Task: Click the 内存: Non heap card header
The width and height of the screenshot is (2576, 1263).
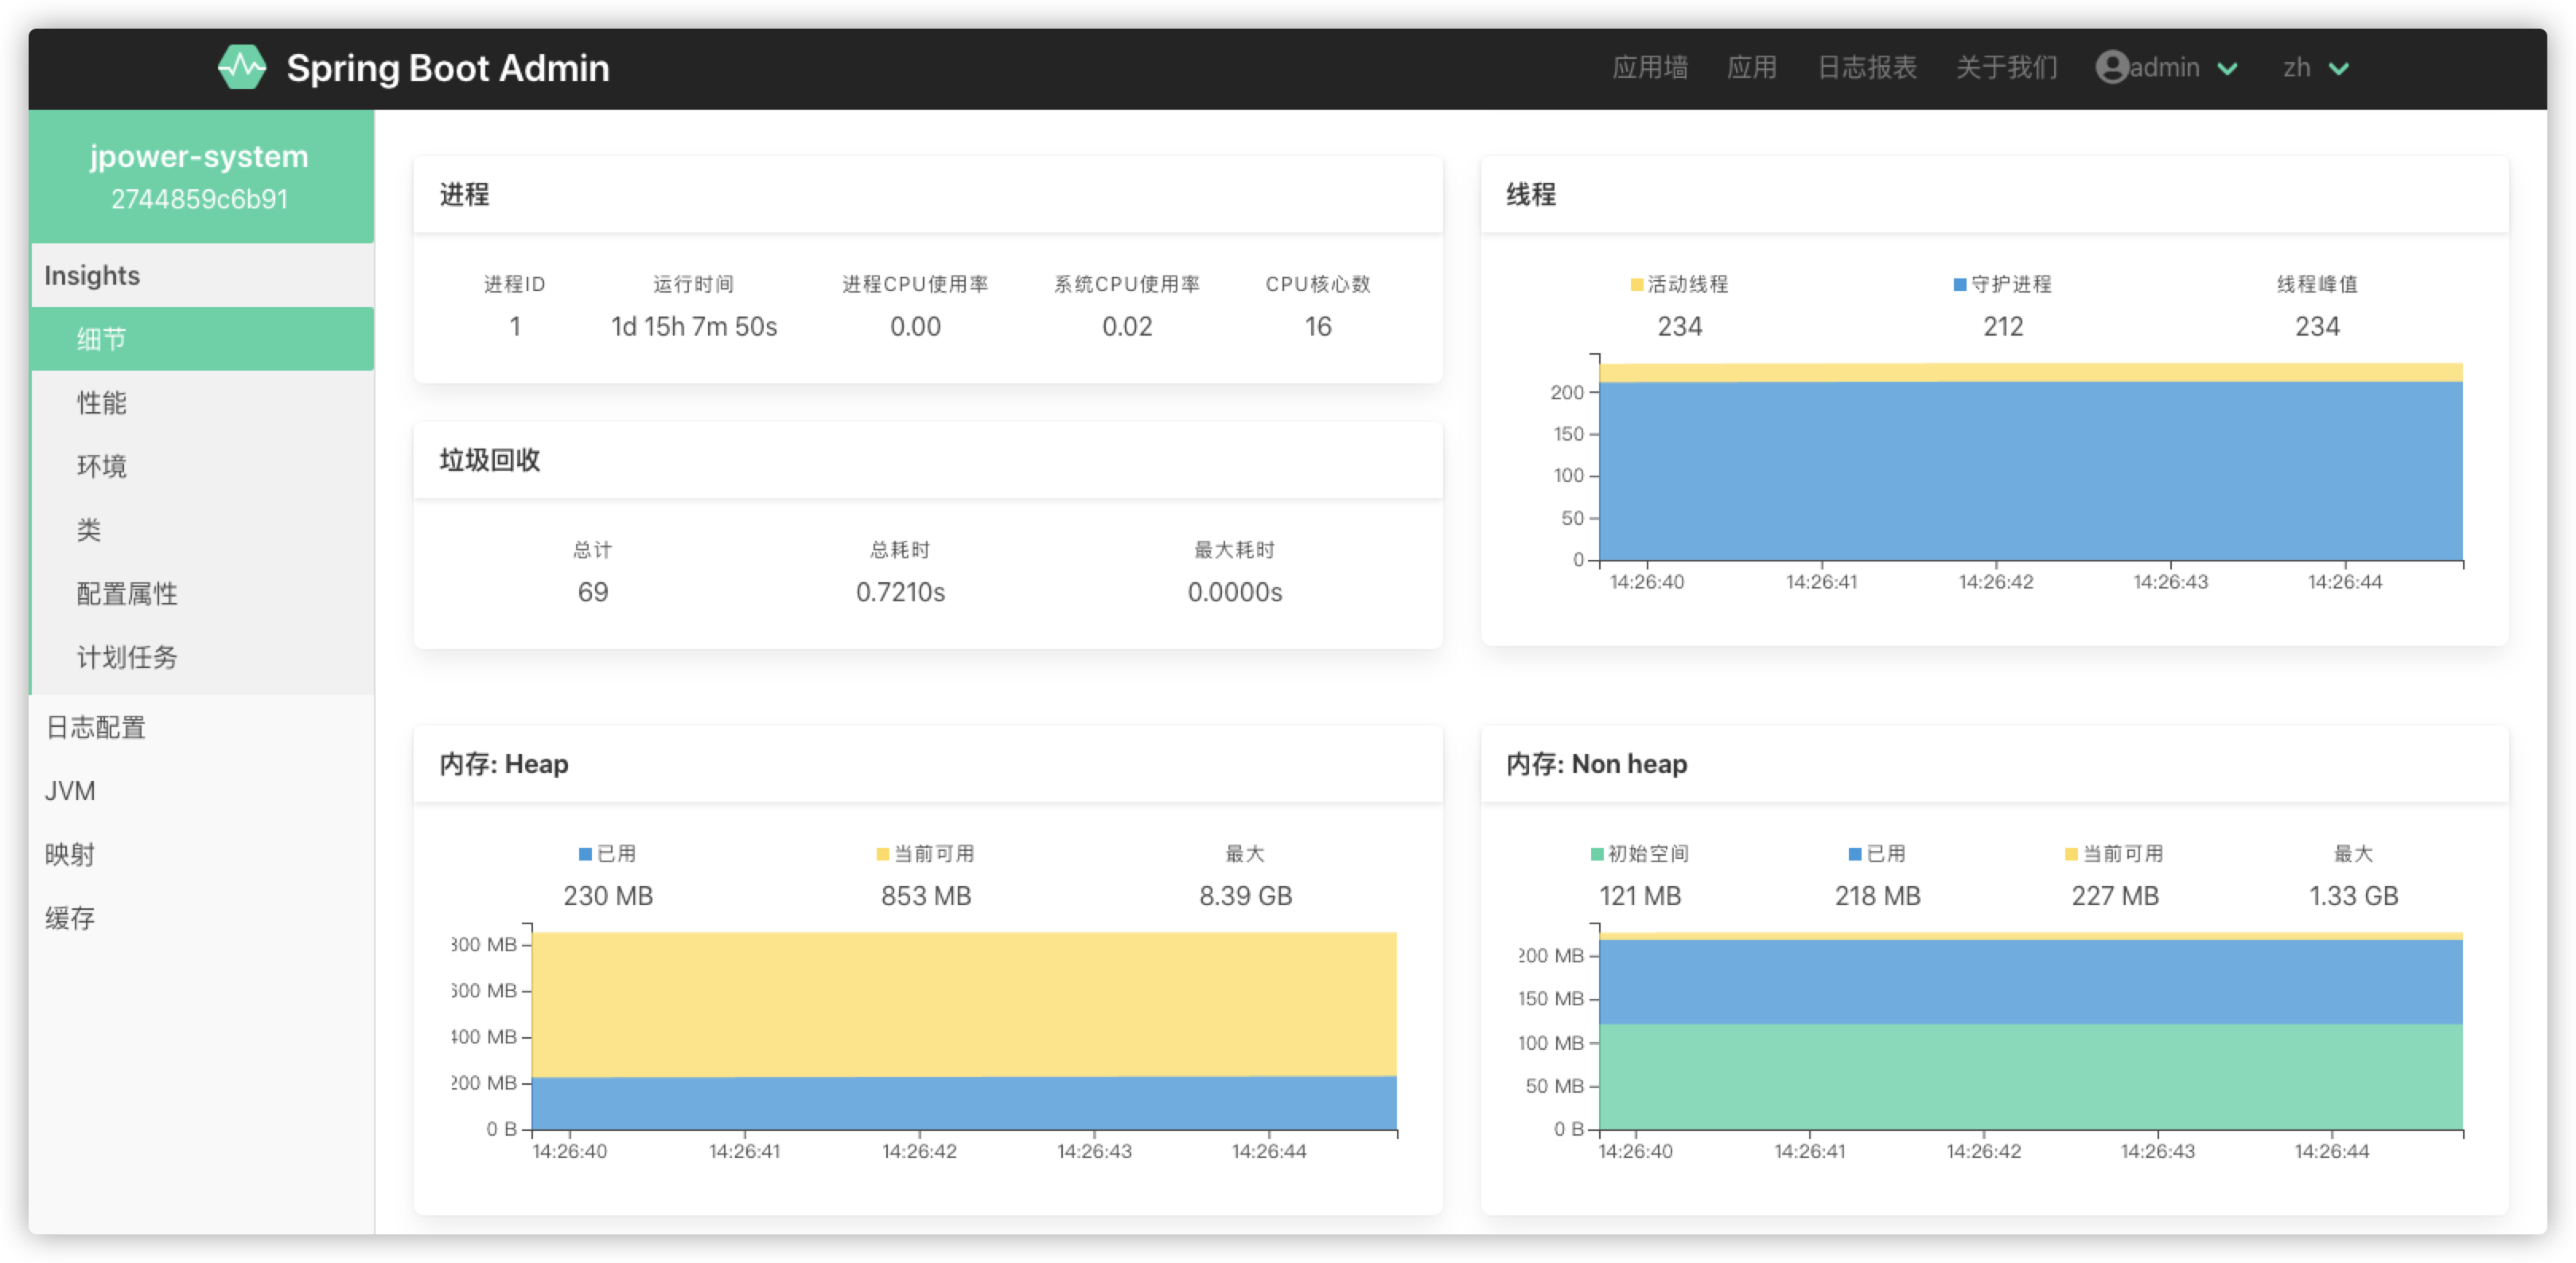Action: 1995,764
